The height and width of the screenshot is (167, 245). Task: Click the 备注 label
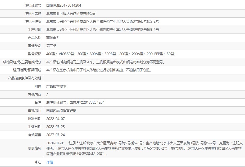click(x=38, y=102)
